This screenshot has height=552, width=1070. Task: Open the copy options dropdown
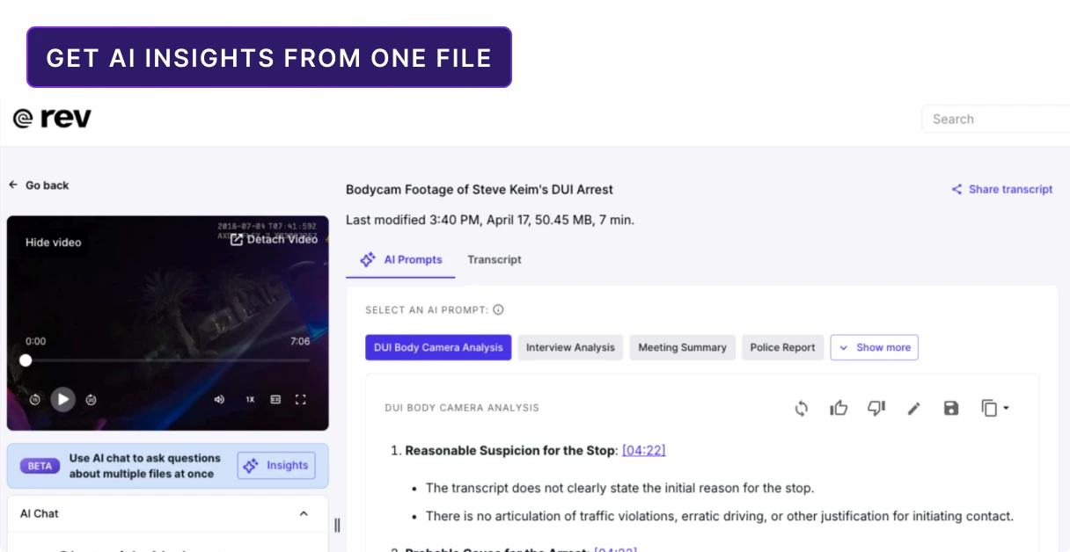pyautogui.click(x=994, y=408)
